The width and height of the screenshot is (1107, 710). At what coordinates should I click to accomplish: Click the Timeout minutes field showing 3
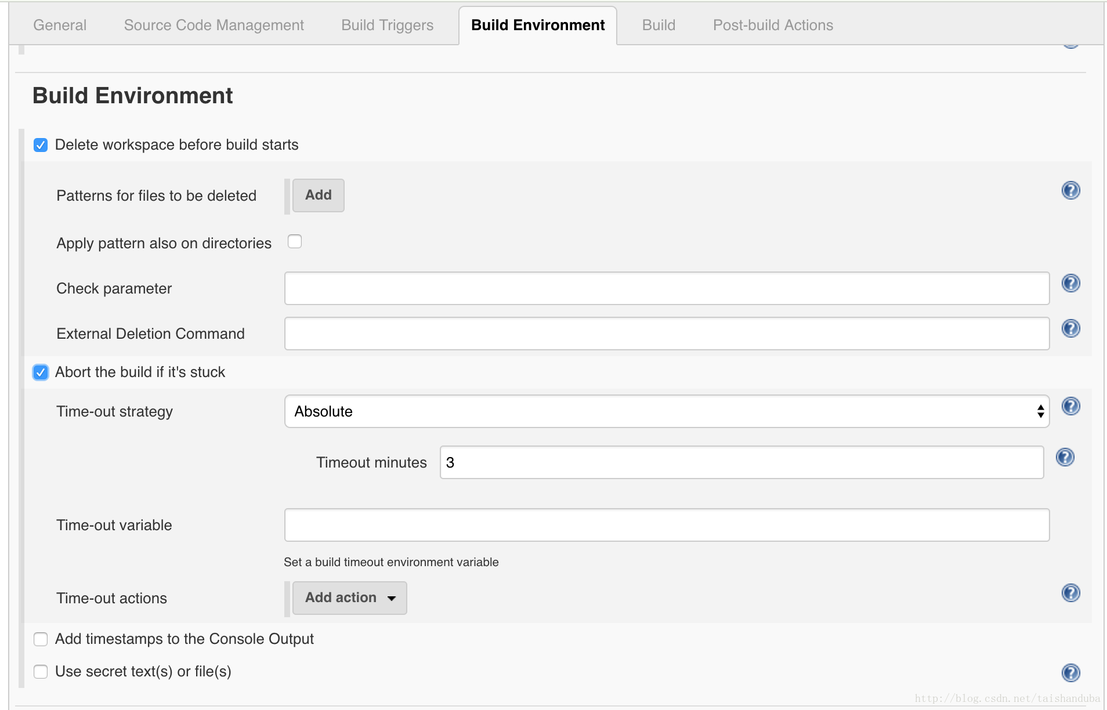741,462
